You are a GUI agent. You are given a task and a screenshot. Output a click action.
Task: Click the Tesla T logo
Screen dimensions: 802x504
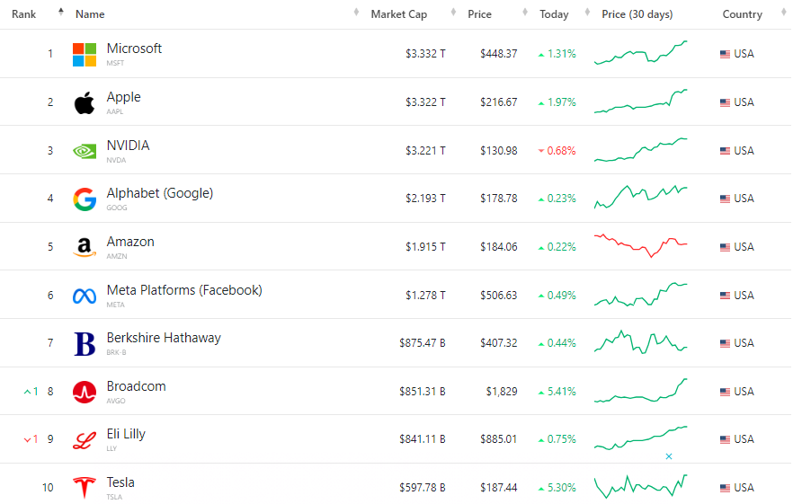coord(85,488)
